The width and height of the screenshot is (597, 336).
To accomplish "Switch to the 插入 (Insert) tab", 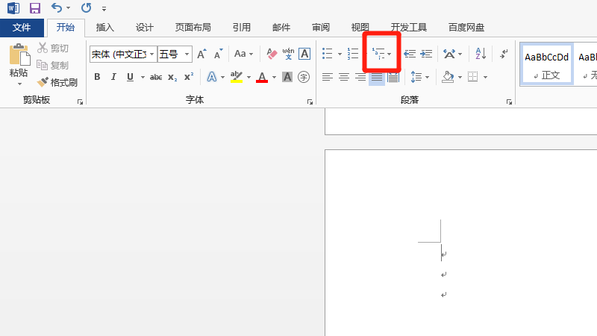I will [x=105, y=28].
